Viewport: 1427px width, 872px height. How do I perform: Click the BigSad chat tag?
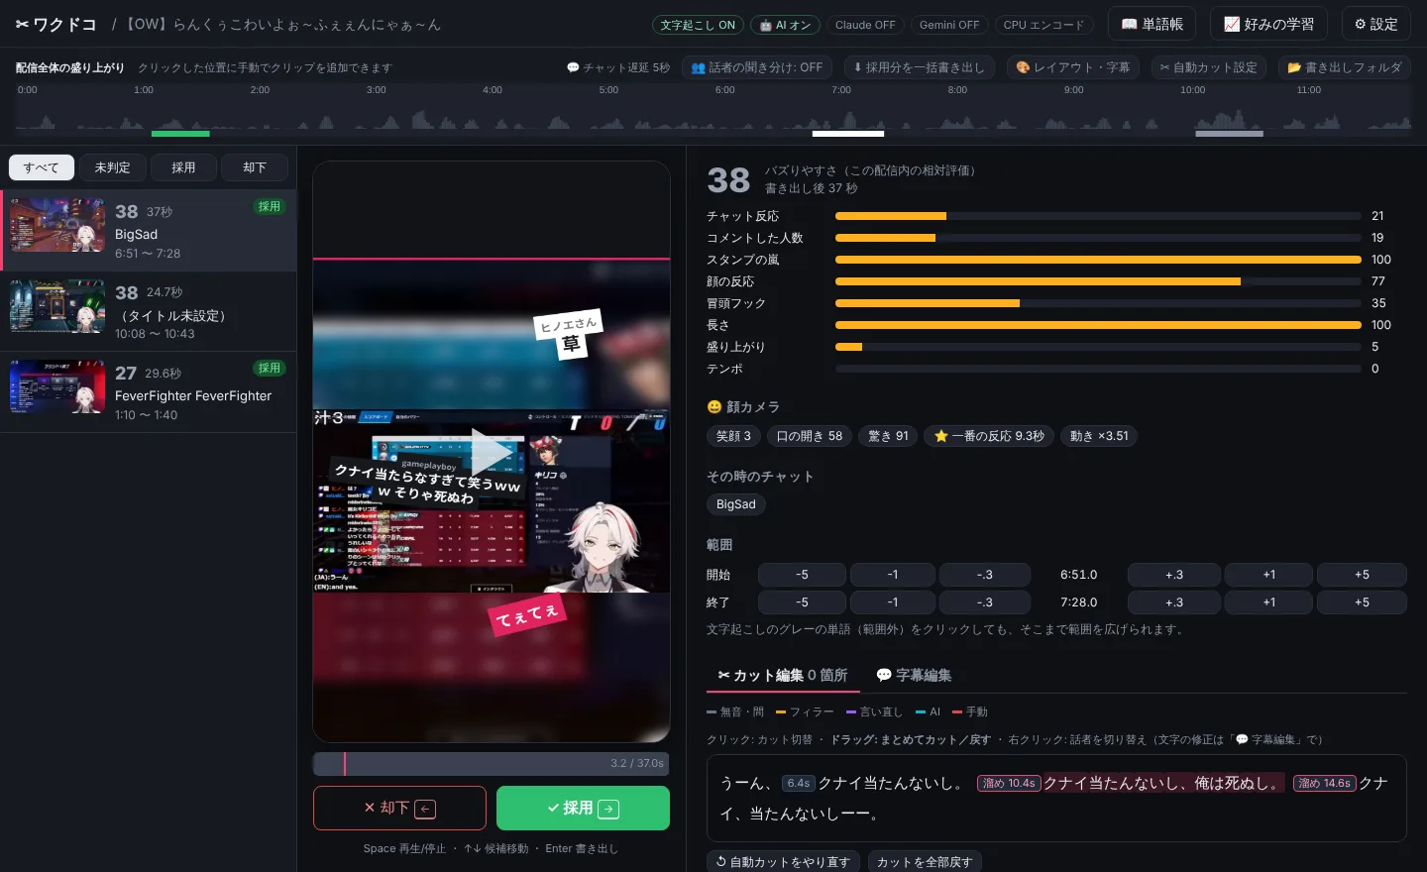(x=736, y=504)
